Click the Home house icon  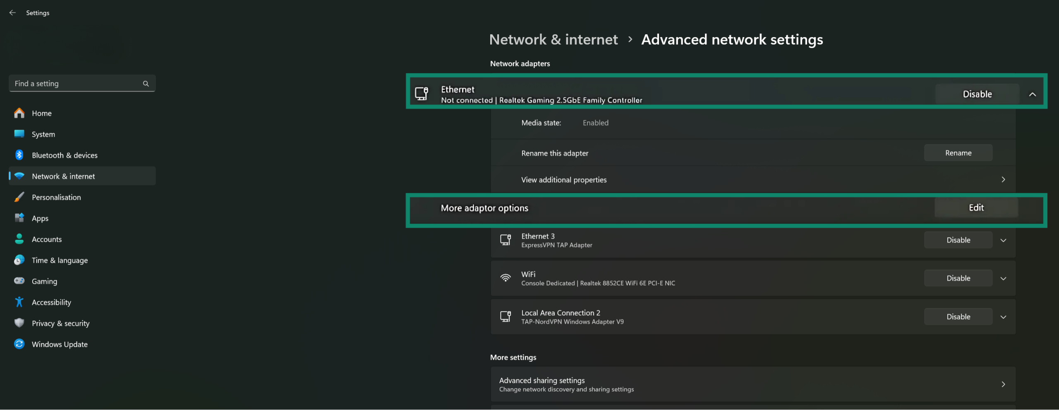point(19,113)
